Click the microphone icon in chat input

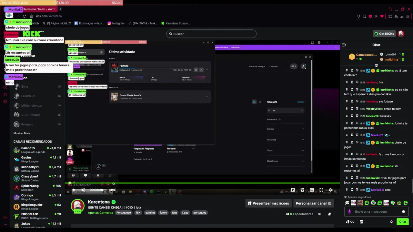pos(349,212)
